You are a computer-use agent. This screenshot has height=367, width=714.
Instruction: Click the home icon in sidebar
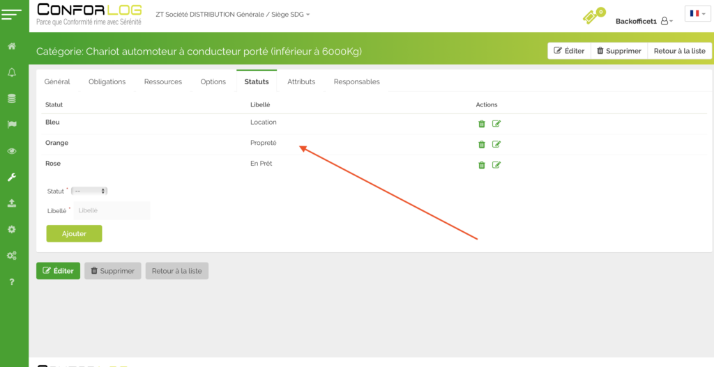[x=12, y=46]
